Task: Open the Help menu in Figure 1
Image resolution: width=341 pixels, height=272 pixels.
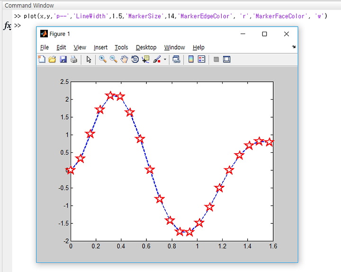Action: pyautogui.click(x=198, y=47)
